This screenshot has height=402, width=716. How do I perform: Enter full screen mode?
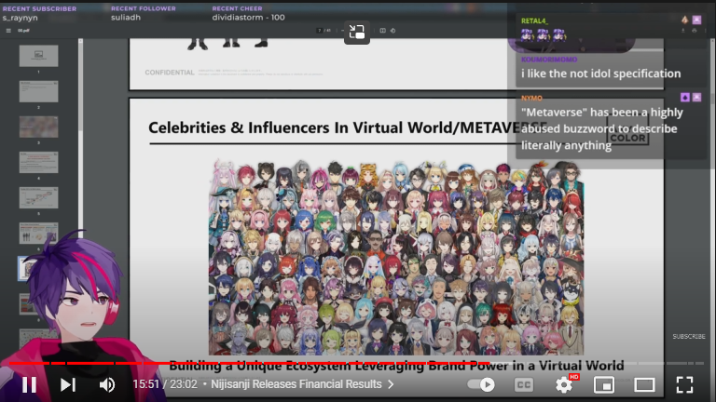pyautogui.click(x=684, y=384)
